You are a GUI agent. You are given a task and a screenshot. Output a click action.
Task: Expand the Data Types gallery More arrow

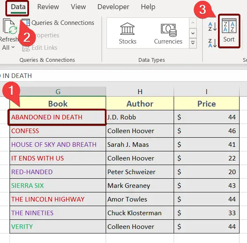coord(193,43)
